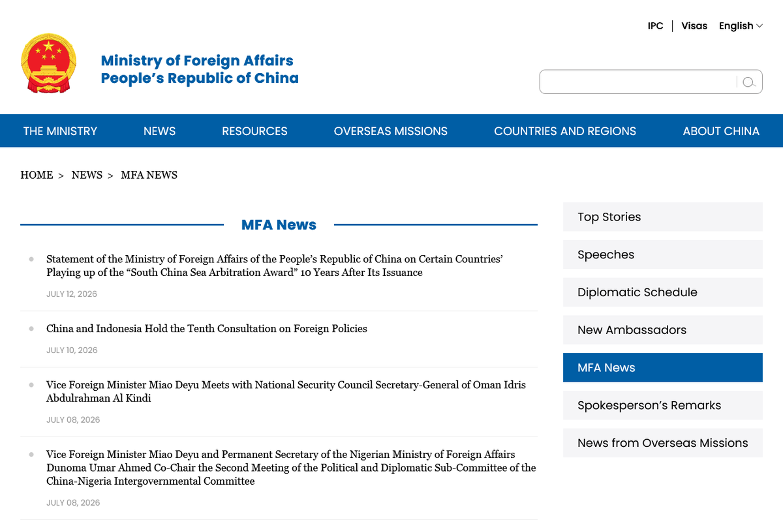
Task: Open the Visas link
Action: 694,26
